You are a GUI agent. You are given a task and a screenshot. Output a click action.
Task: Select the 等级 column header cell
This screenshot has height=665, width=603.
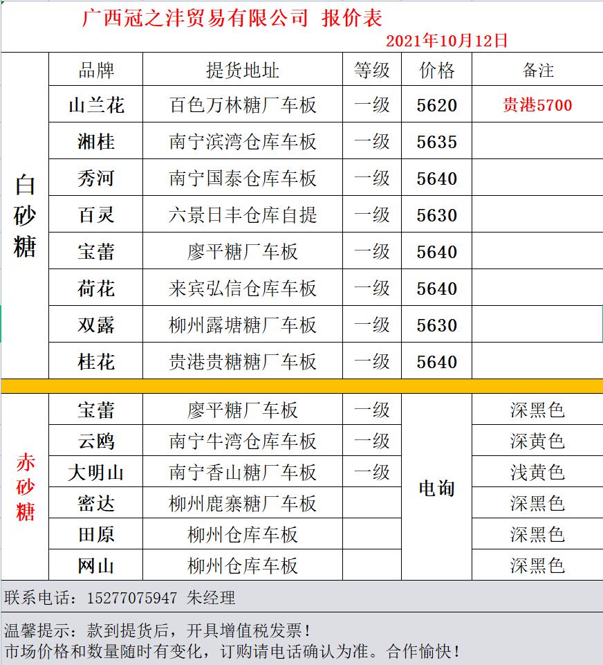(372, 70)
